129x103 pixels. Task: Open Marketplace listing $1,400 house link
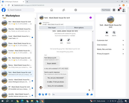(x=53, y=24)
